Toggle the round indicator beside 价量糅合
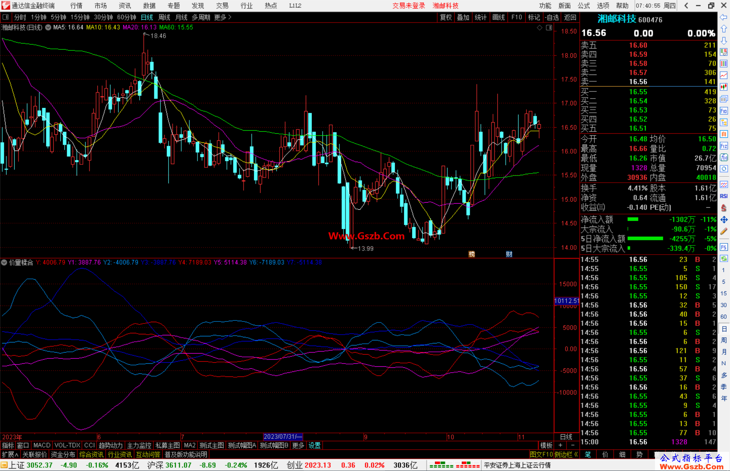The height and width of the screenshot is (471, 730). tap(4, 262)
